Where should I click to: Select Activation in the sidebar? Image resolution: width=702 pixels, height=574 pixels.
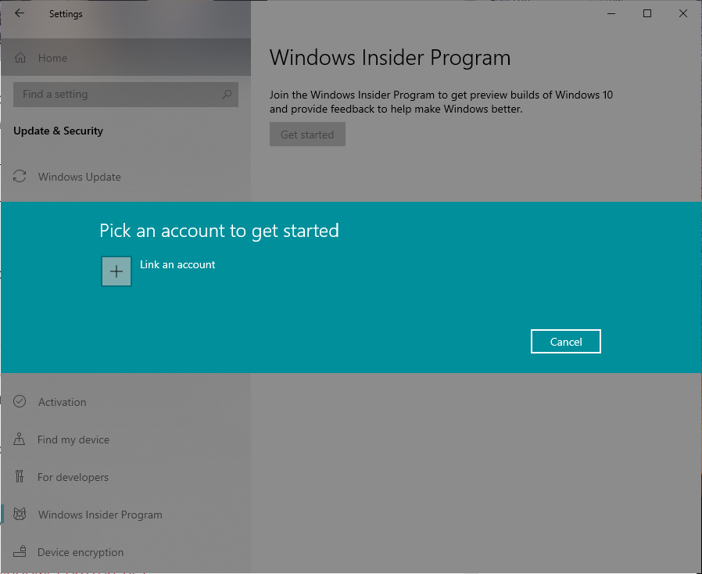click(x=62, y=402)
